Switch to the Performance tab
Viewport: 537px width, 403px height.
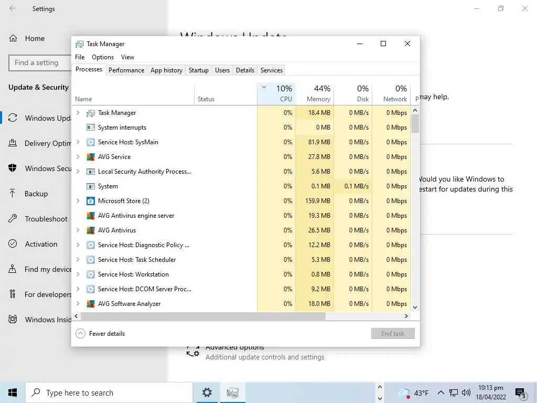pos(126,70)
